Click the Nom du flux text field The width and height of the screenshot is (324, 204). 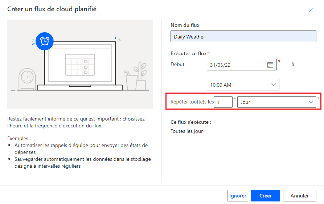(243, 36)
